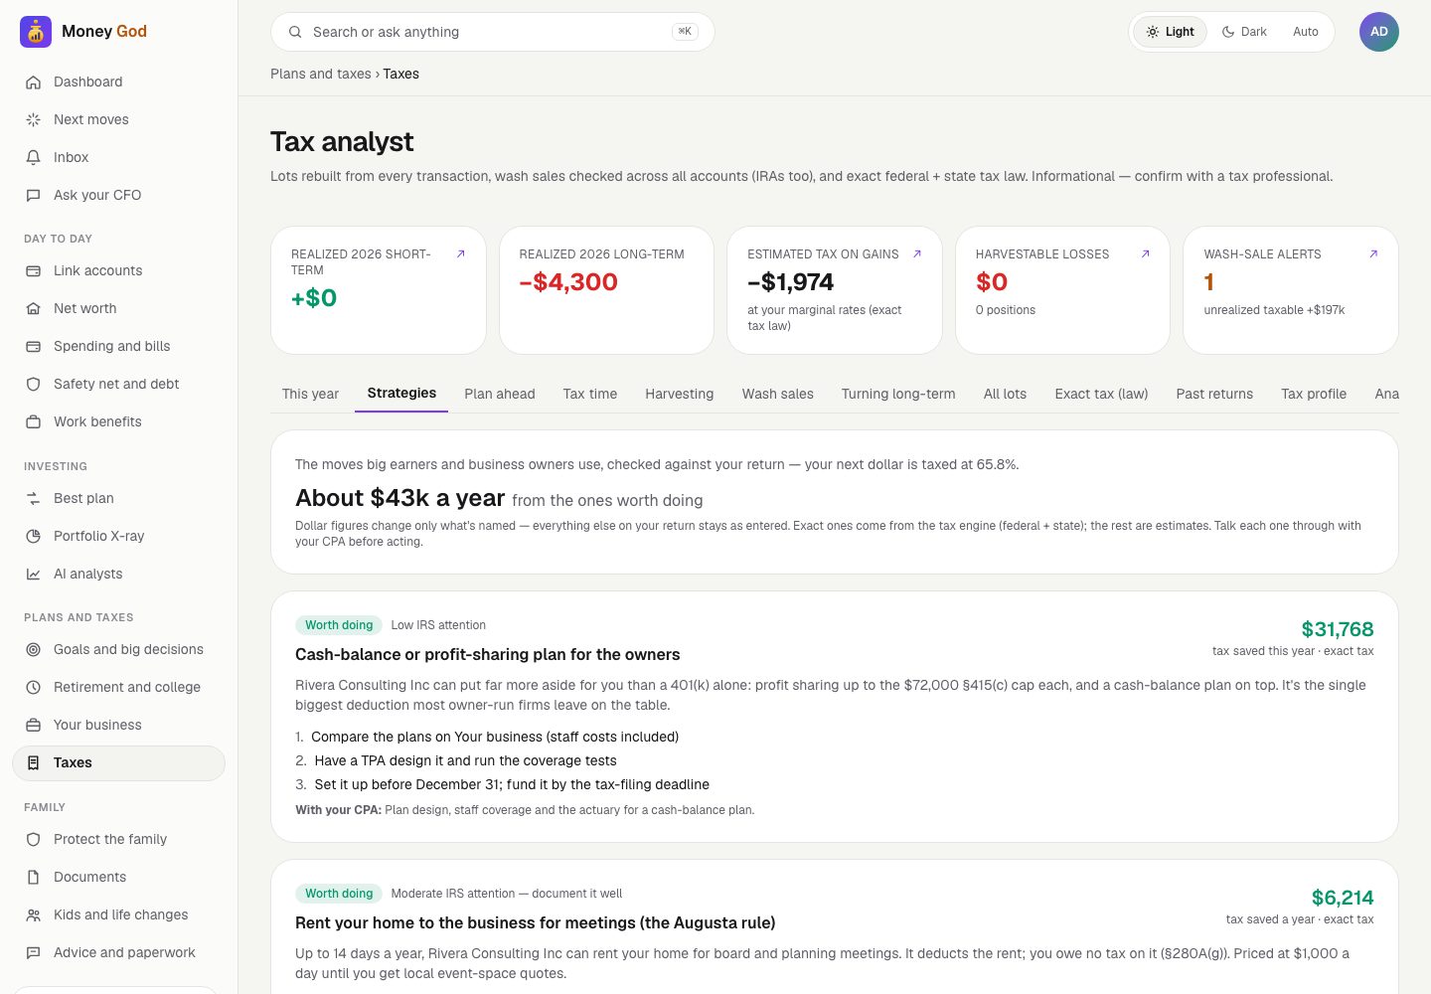Image resolution: width=1431 pixels, height=994 pixels.
Task: Click the Net worth icon
Action: click(x=33, y=308)
